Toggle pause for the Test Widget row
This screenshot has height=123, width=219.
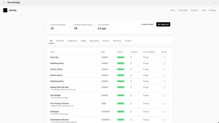(x=164, y=95)
